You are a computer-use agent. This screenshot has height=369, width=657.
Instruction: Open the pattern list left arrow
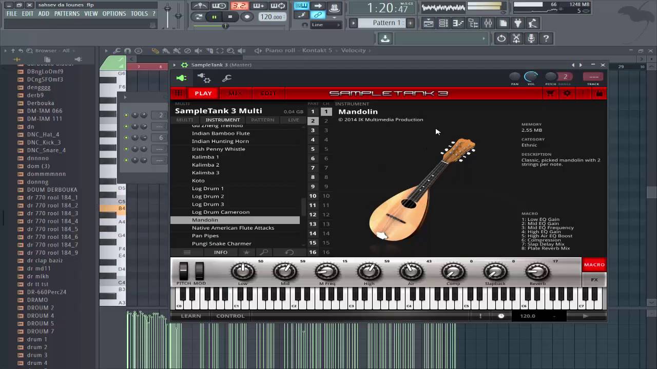pos(353,23)
